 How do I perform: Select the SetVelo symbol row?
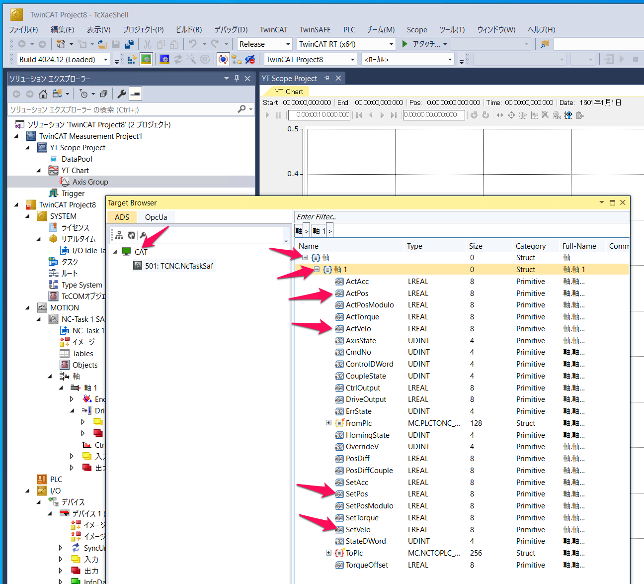[x=462, y=529]
